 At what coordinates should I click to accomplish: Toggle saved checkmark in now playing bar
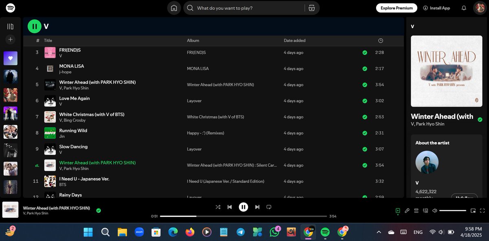click(98, 210)
